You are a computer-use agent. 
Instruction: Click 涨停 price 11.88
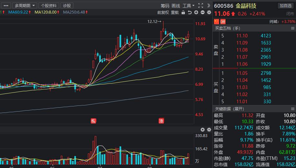(x=248, y=146)
